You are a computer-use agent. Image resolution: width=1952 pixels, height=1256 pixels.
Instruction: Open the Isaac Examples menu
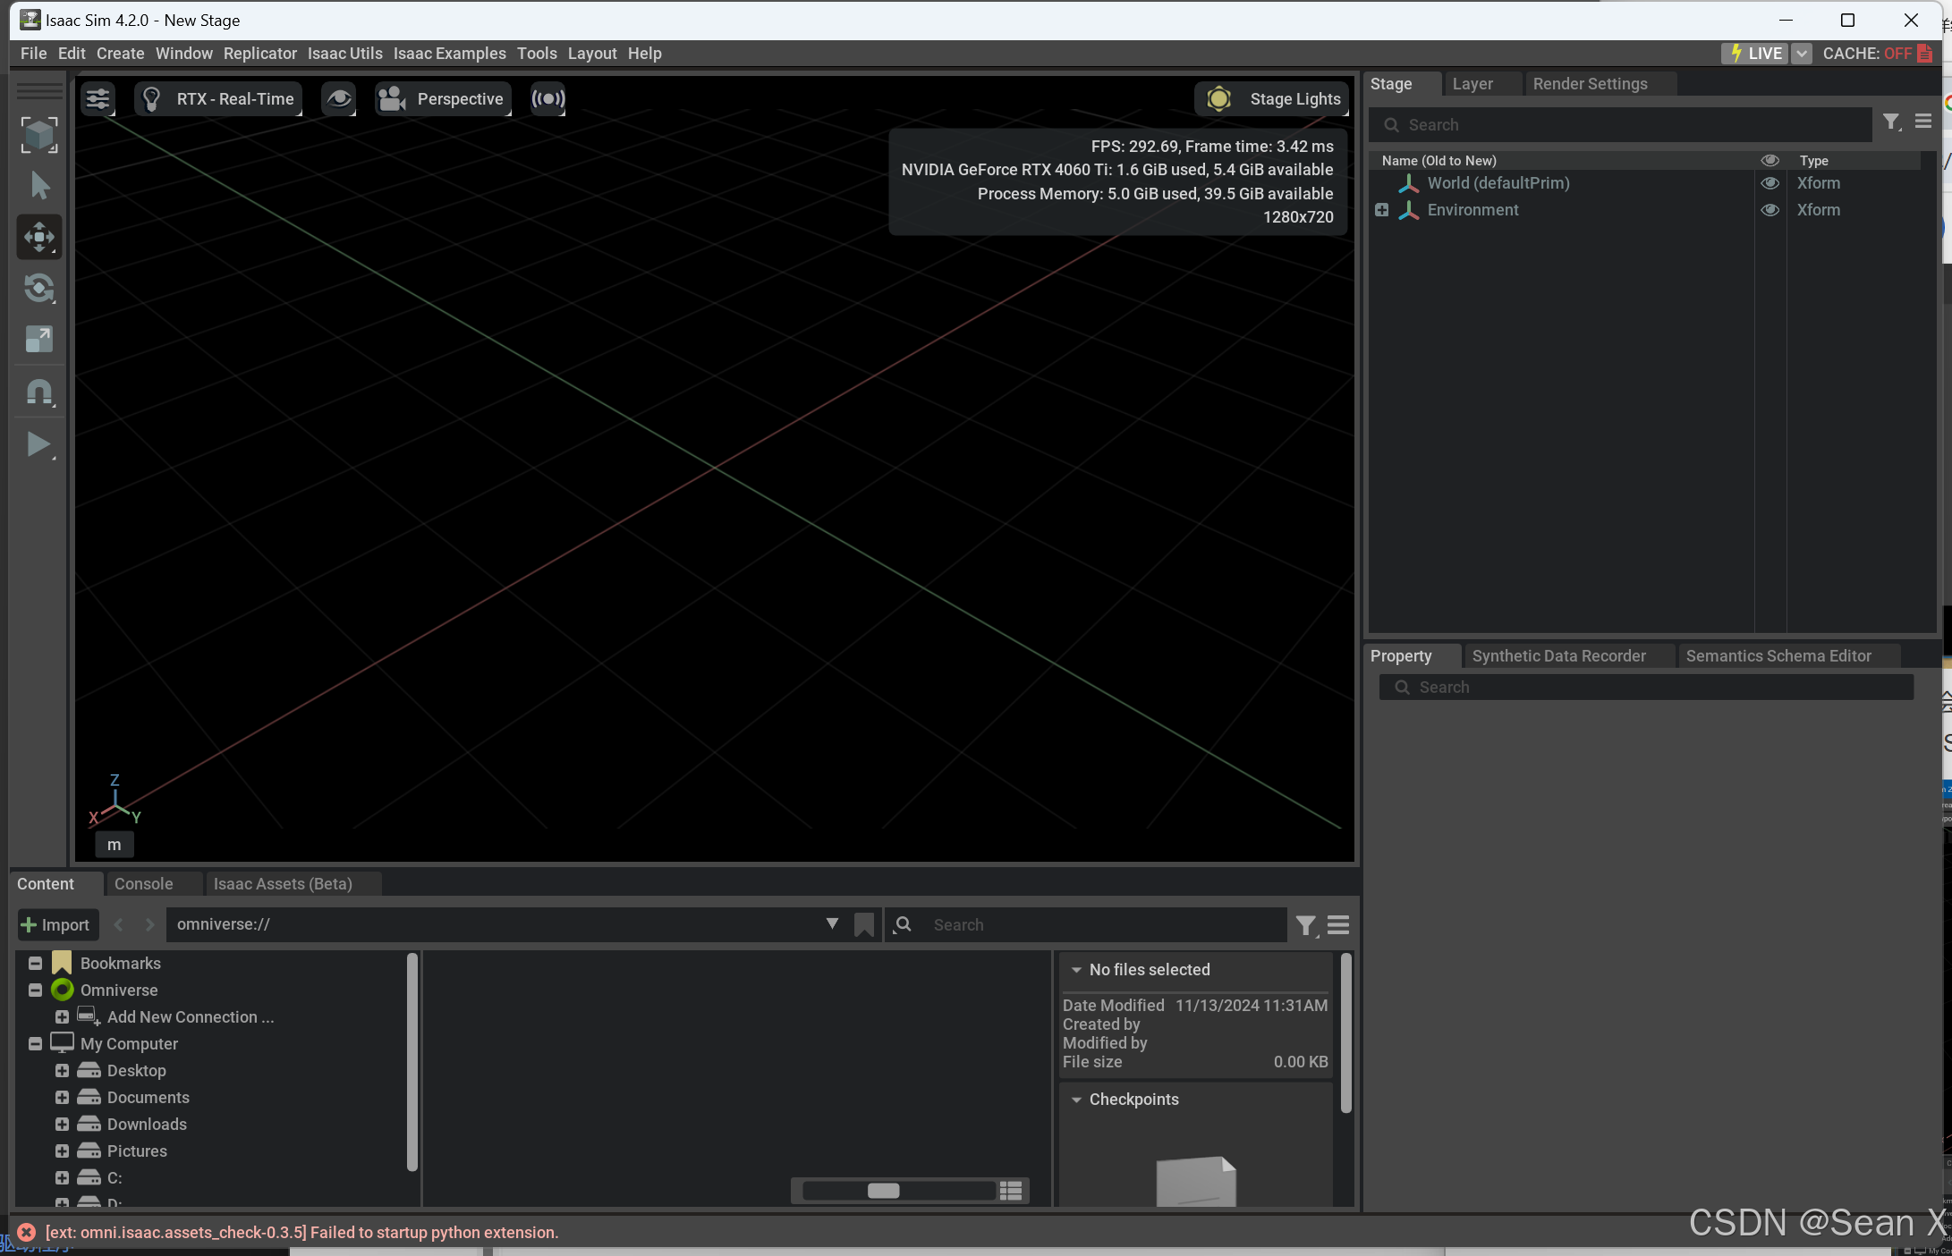coord(449,54)
